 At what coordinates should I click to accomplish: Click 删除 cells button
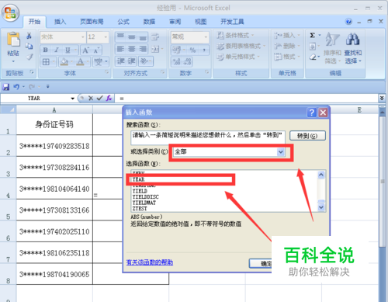[x=287, y=46]
